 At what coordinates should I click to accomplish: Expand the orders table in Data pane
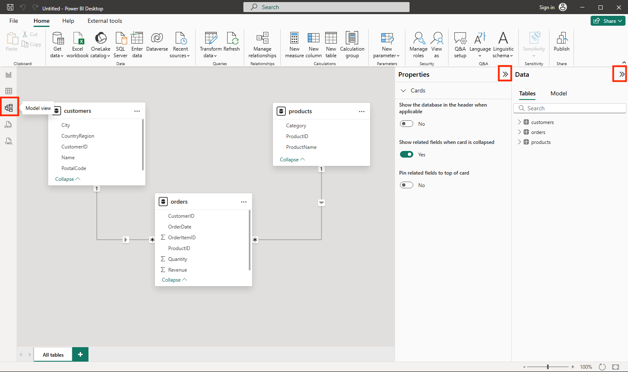pyautogui.click(x=520, y=132)
